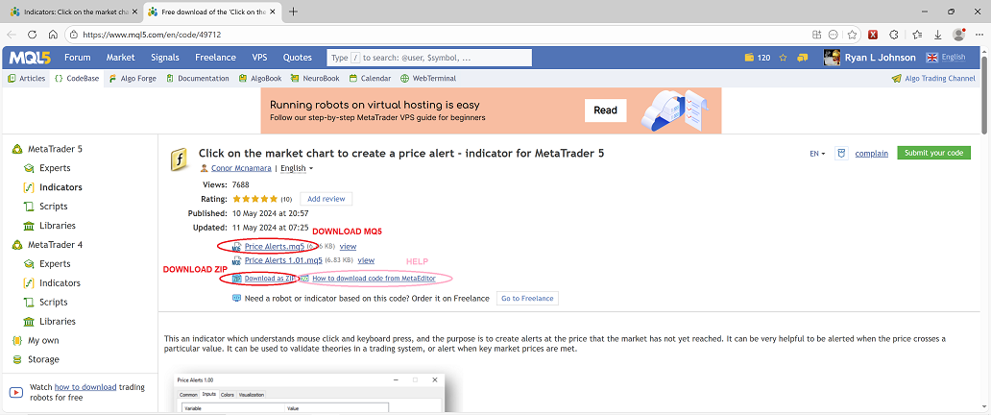Open the EN language dropdown near complain
The height and width of the screenshot is (415, 991).
[x=817, y=154]
